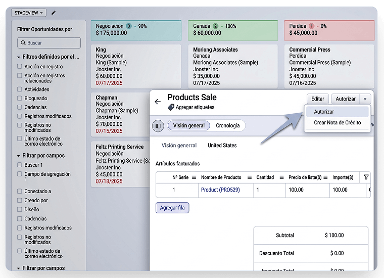
Task: Check the Acción en registro filter
Action: click(20, 66)
